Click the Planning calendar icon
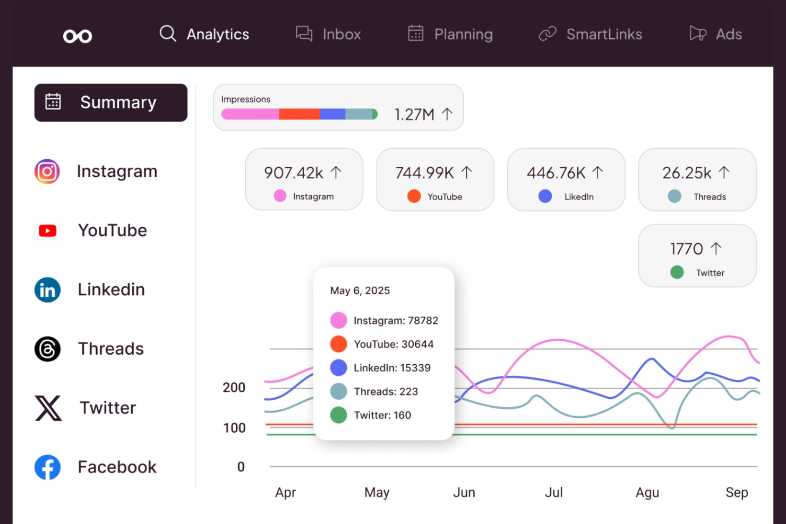 [416, 33]
